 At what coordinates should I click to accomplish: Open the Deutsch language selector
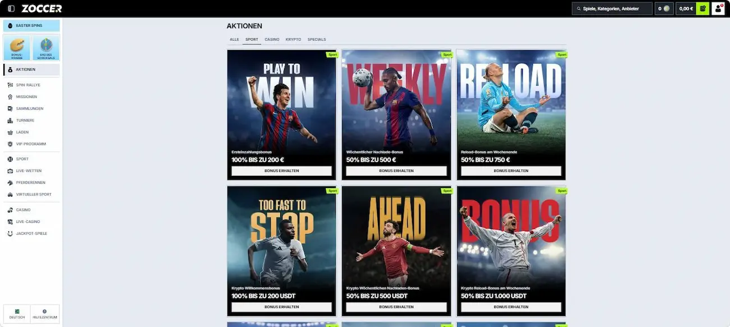(x=17, y=314)
